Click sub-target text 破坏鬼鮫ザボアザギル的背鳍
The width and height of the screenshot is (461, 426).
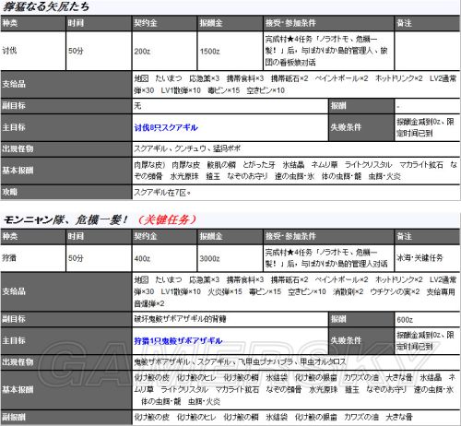180,319
